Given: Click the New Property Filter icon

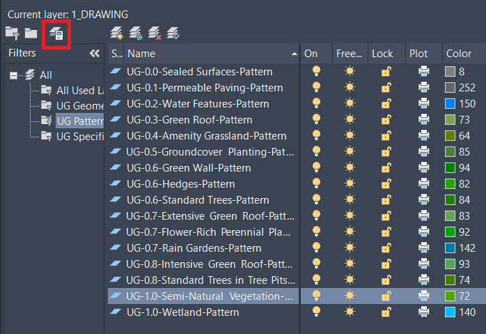Looking at the screenshot, I should (13, 33).
